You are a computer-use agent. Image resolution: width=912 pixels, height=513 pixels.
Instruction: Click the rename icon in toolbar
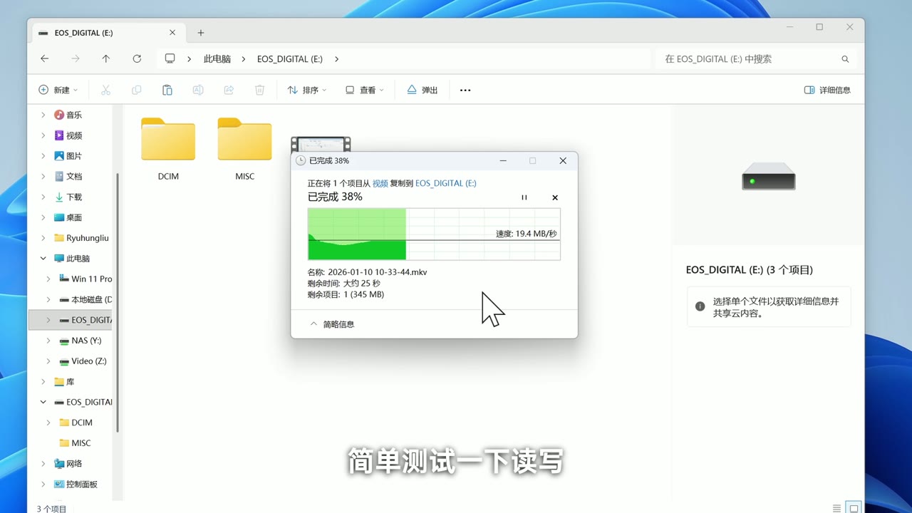[x=198, y=90]
